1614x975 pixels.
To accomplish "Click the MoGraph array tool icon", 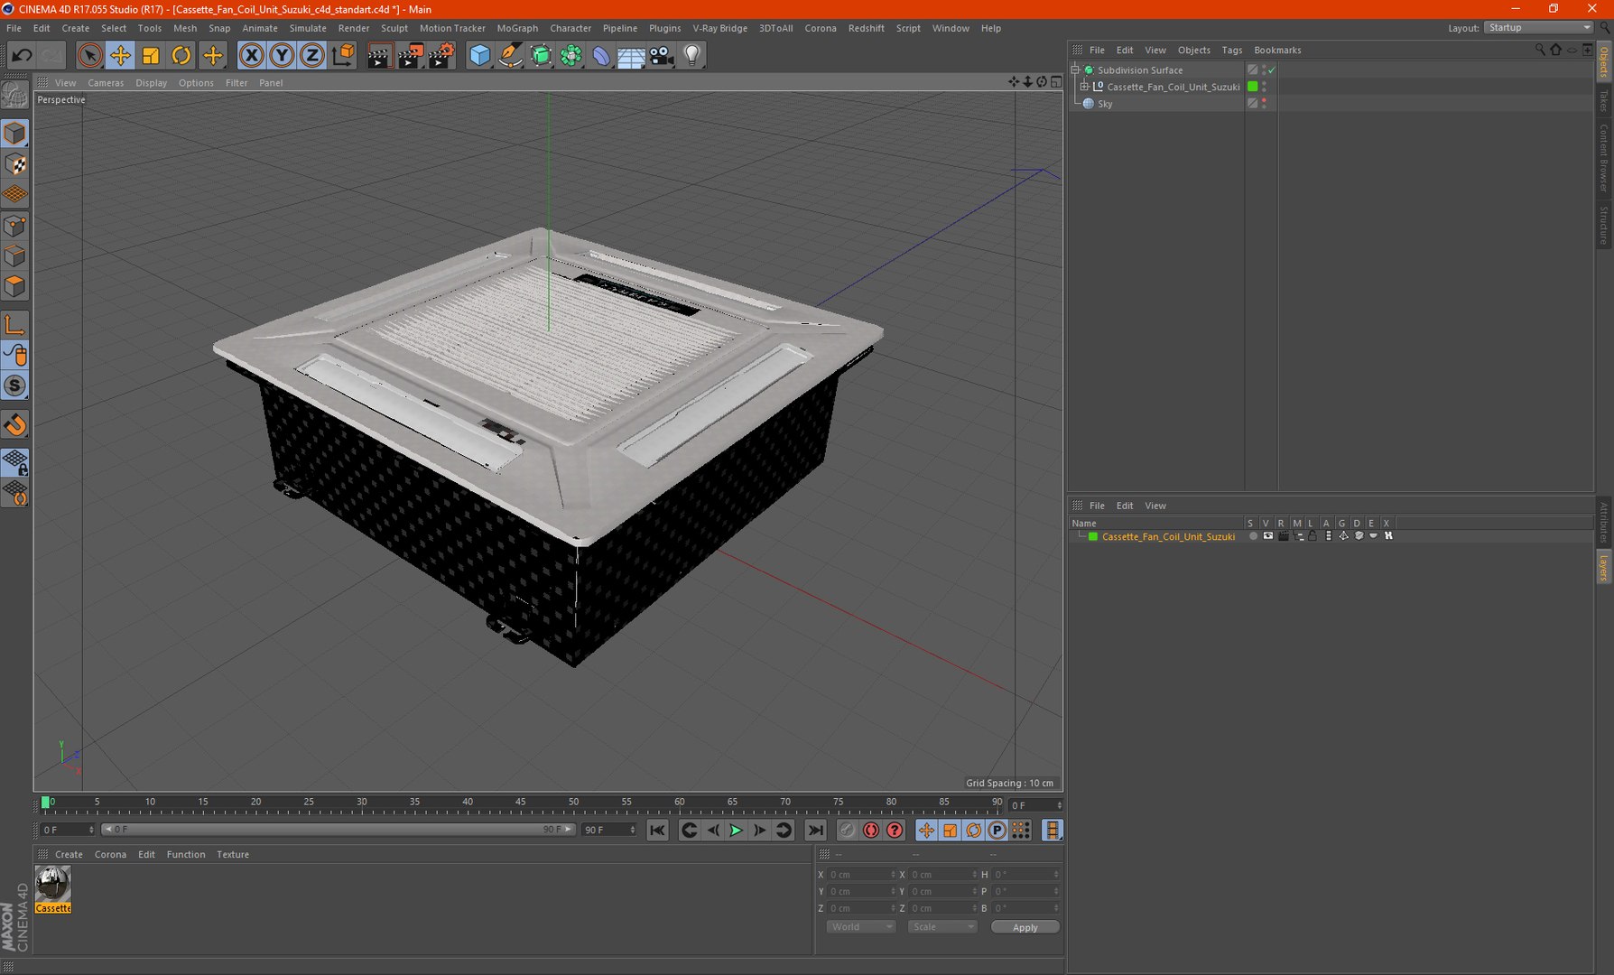I will pyautogui.click(x=571, y=56).
